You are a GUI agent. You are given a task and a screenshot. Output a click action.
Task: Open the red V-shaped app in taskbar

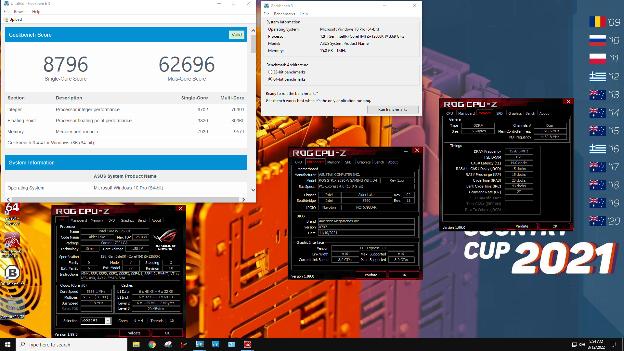184,344
